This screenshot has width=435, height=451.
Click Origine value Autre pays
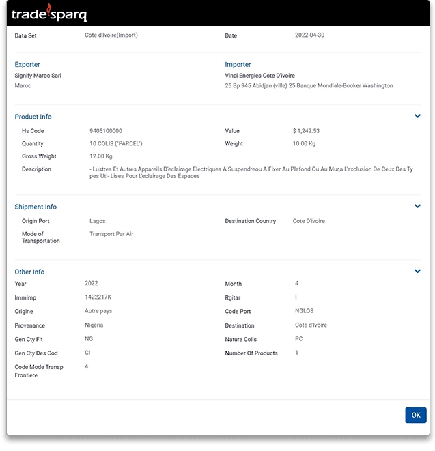pyautogui.click(x=98, y=311)
